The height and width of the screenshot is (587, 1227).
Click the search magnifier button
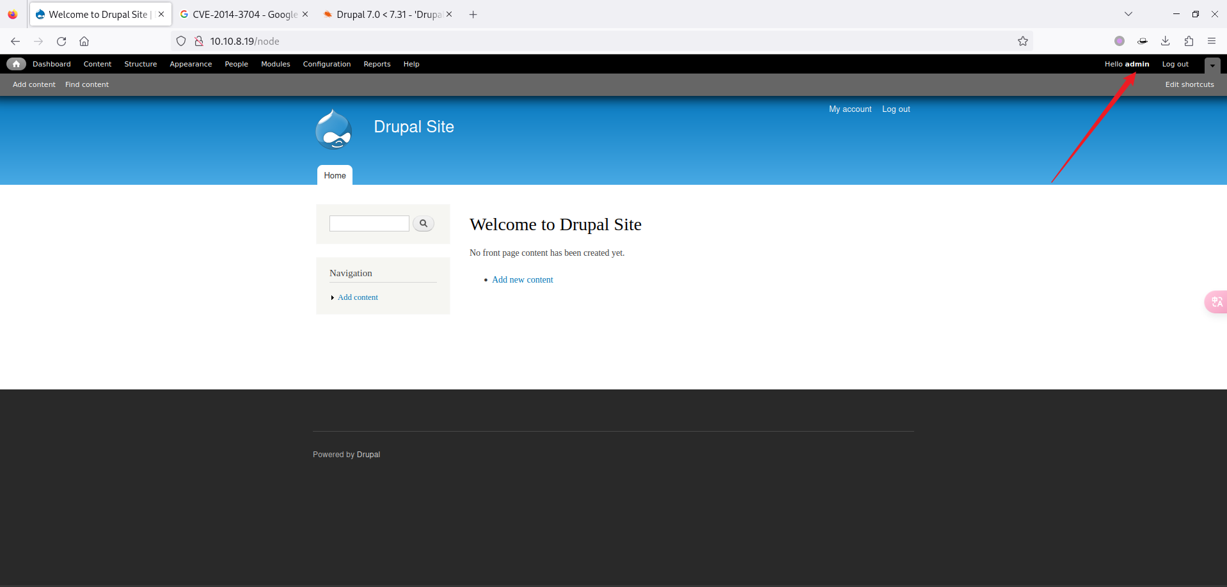point(424,223)
